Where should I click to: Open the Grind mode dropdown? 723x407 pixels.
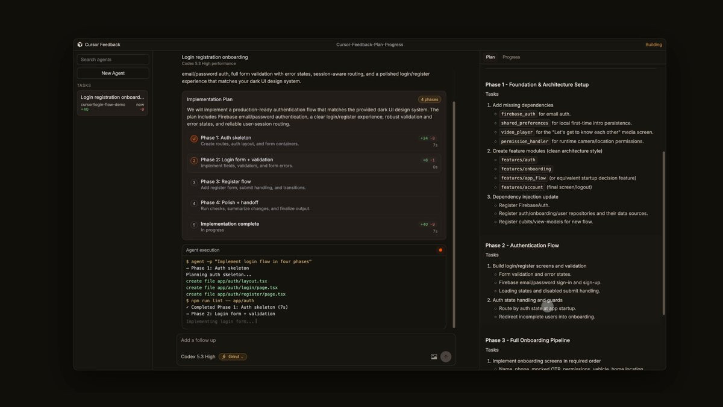(x=233, y=356)
